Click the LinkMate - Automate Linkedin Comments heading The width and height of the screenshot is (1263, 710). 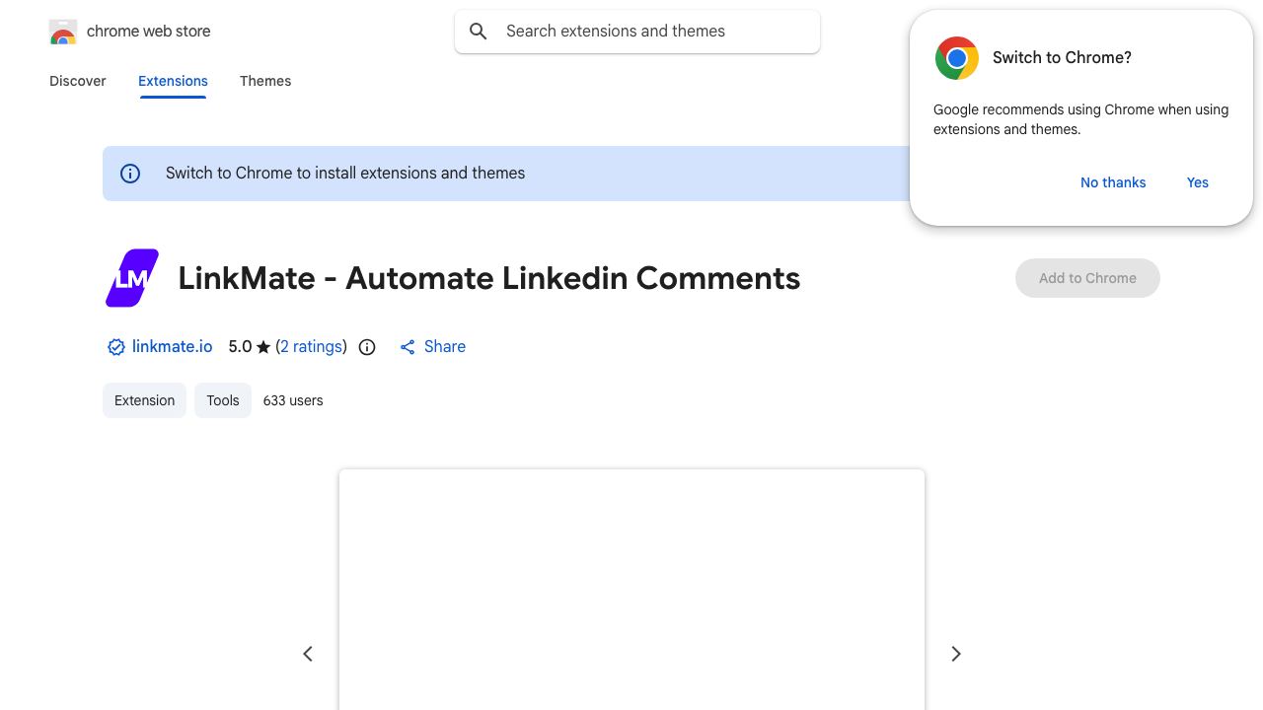(489, 278)
